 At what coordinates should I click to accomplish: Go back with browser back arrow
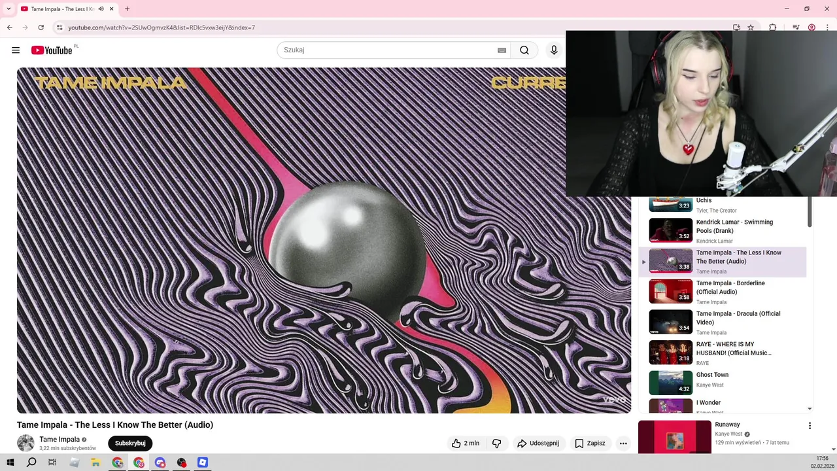coord(10,27)
